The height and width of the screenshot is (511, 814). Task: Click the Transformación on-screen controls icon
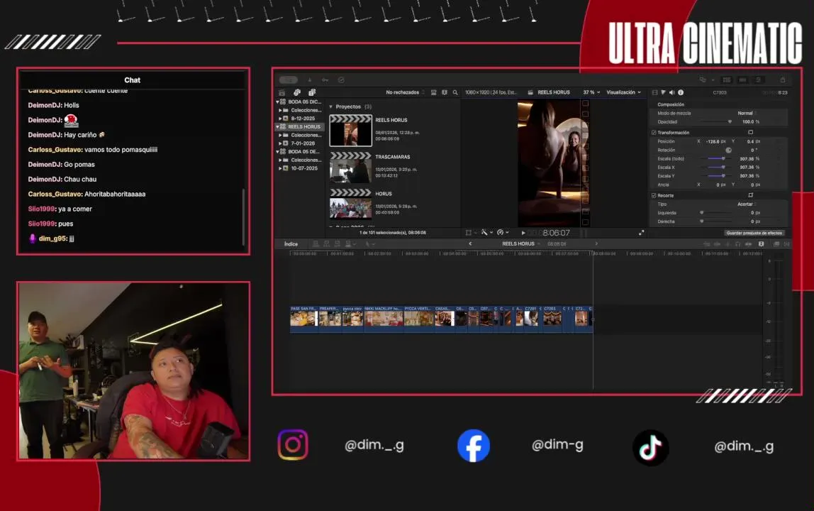pyautogui.click(x=750, y=133)
